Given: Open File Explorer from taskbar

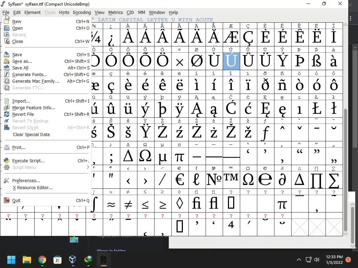Looking at the screenshot, I should [27, 260].
